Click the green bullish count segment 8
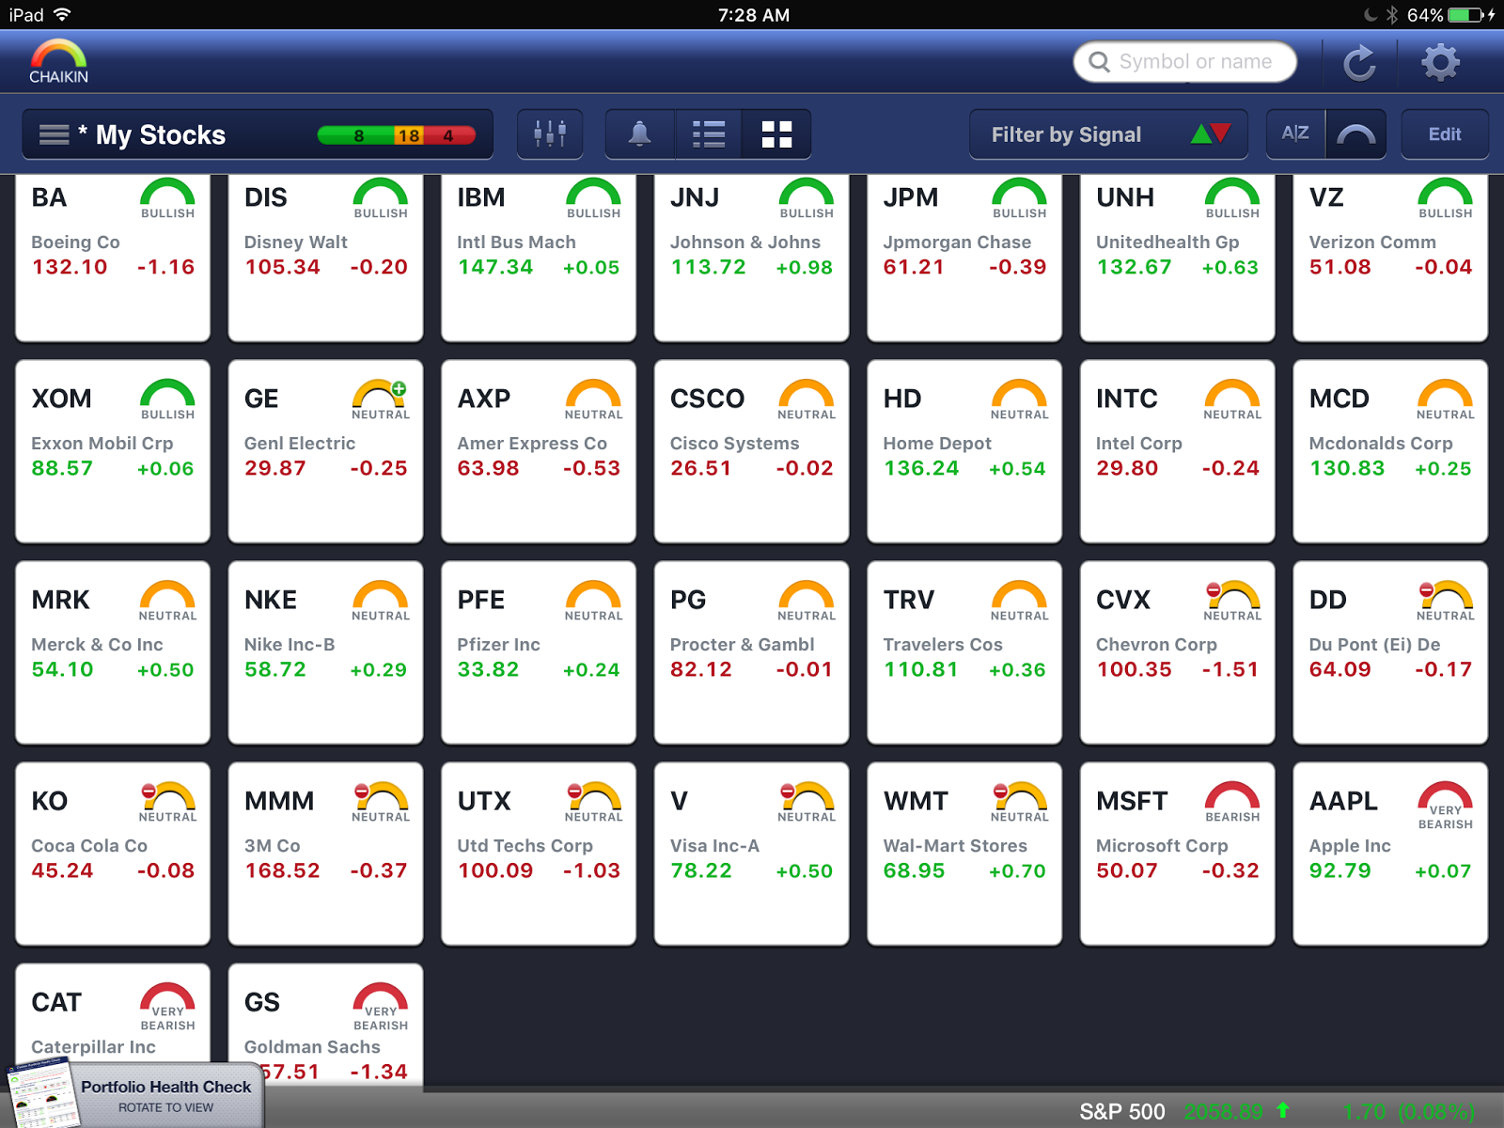The width and height of the screenshot is (1504, 1128). pyautogui.click(x=357, y=135)
